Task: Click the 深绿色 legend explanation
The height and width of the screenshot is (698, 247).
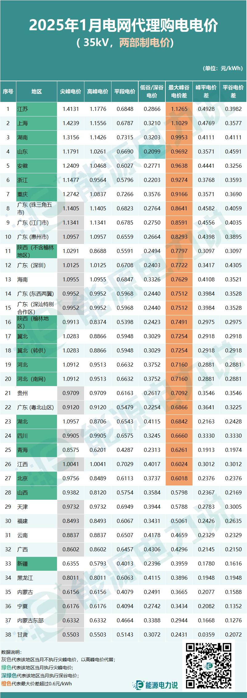Action: (40, 676)
